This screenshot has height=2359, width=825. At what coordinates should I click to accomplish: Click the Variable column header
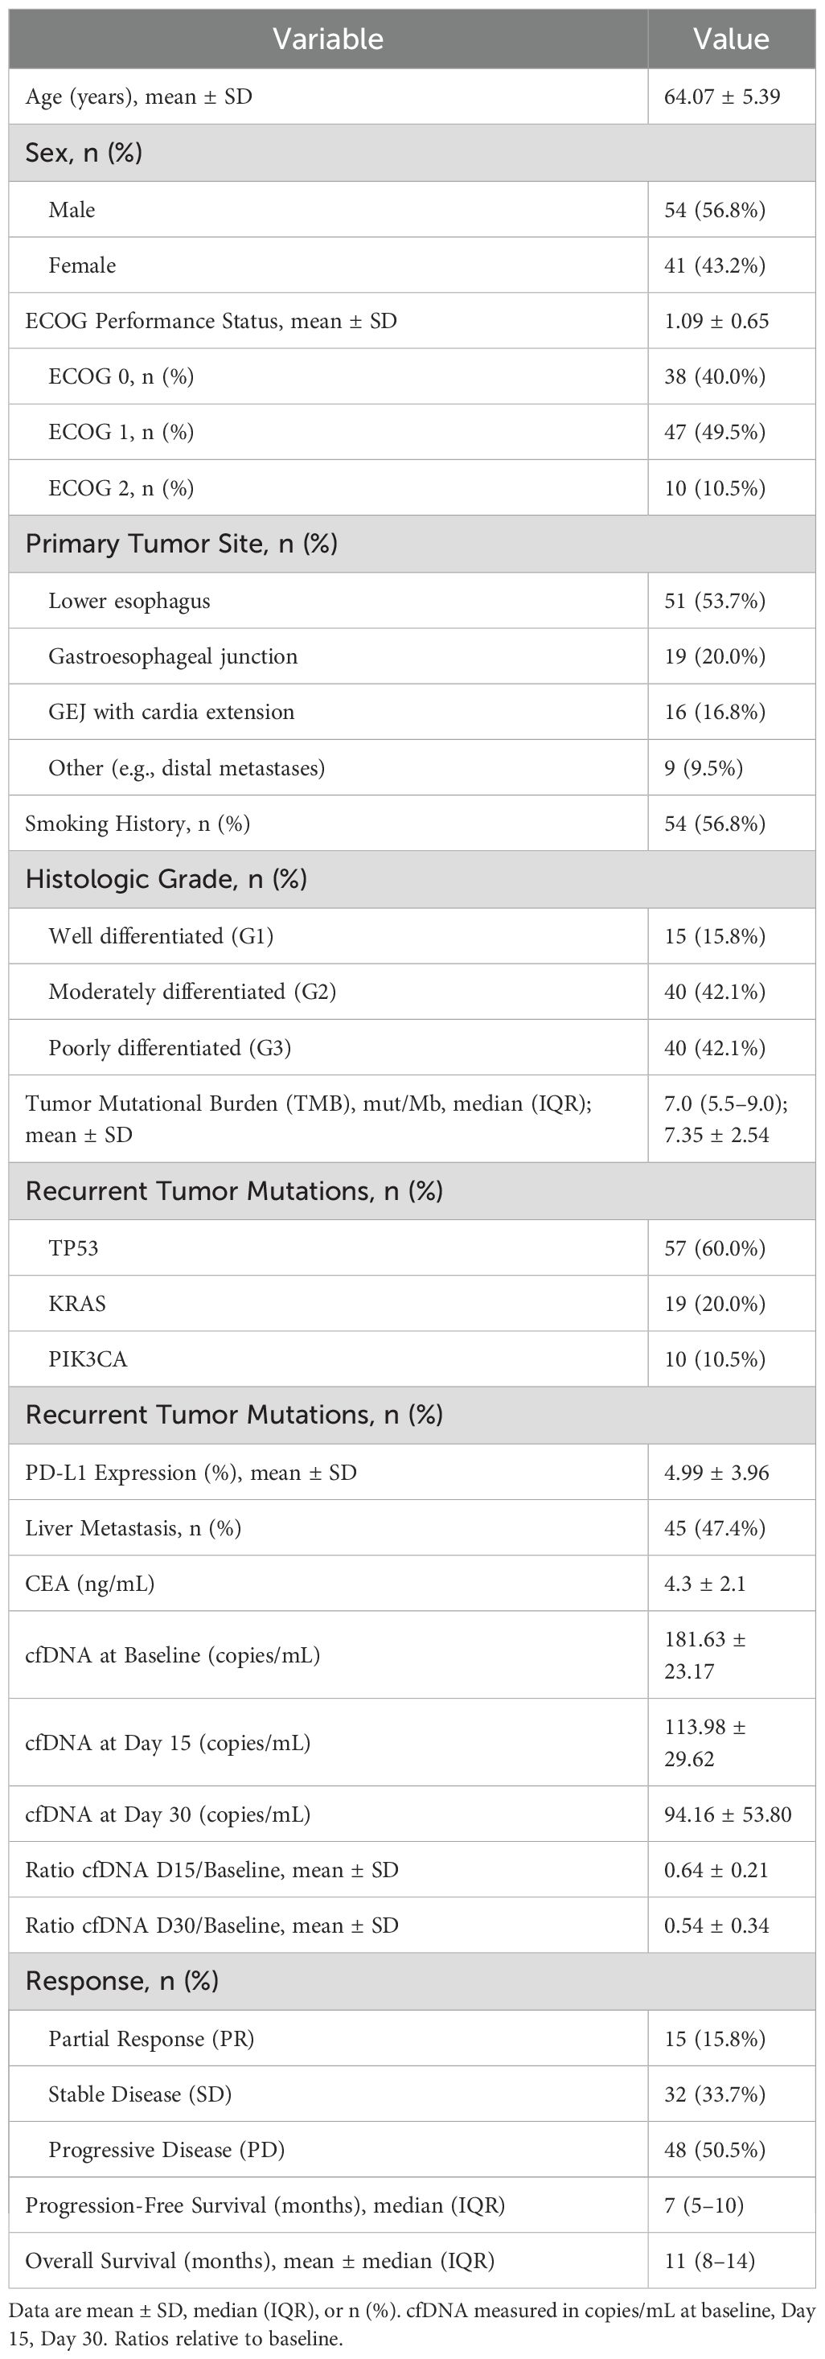(328, 39)
